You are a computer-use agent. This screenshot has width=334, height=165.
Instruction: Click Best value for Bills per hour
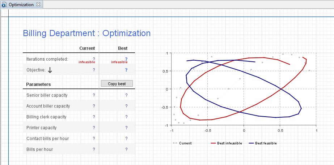point(126,149)
